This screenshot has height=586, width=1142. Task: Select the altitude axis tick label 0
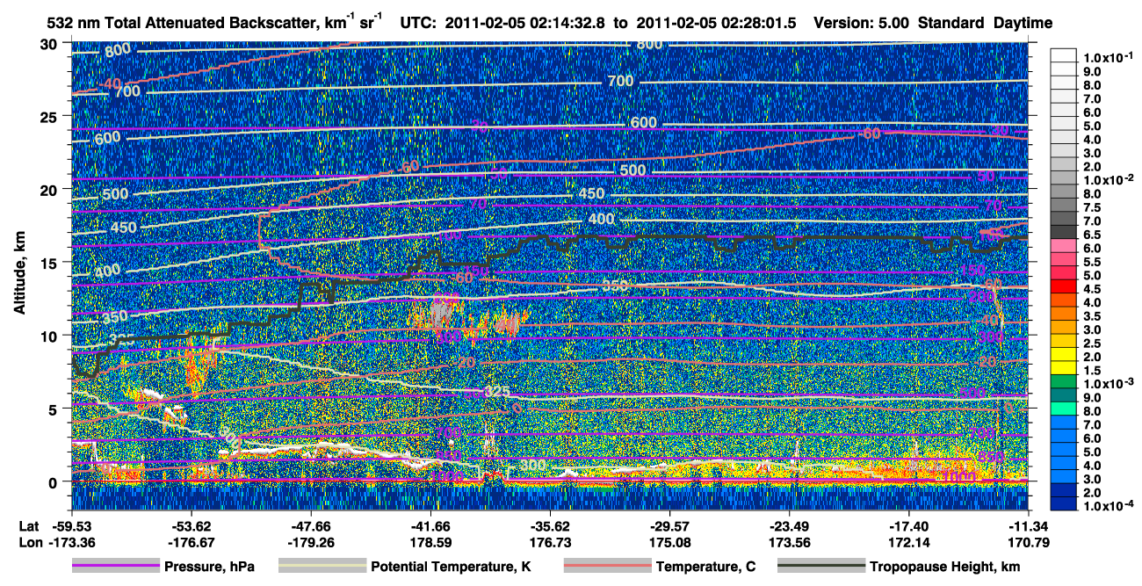click(54, 481)
